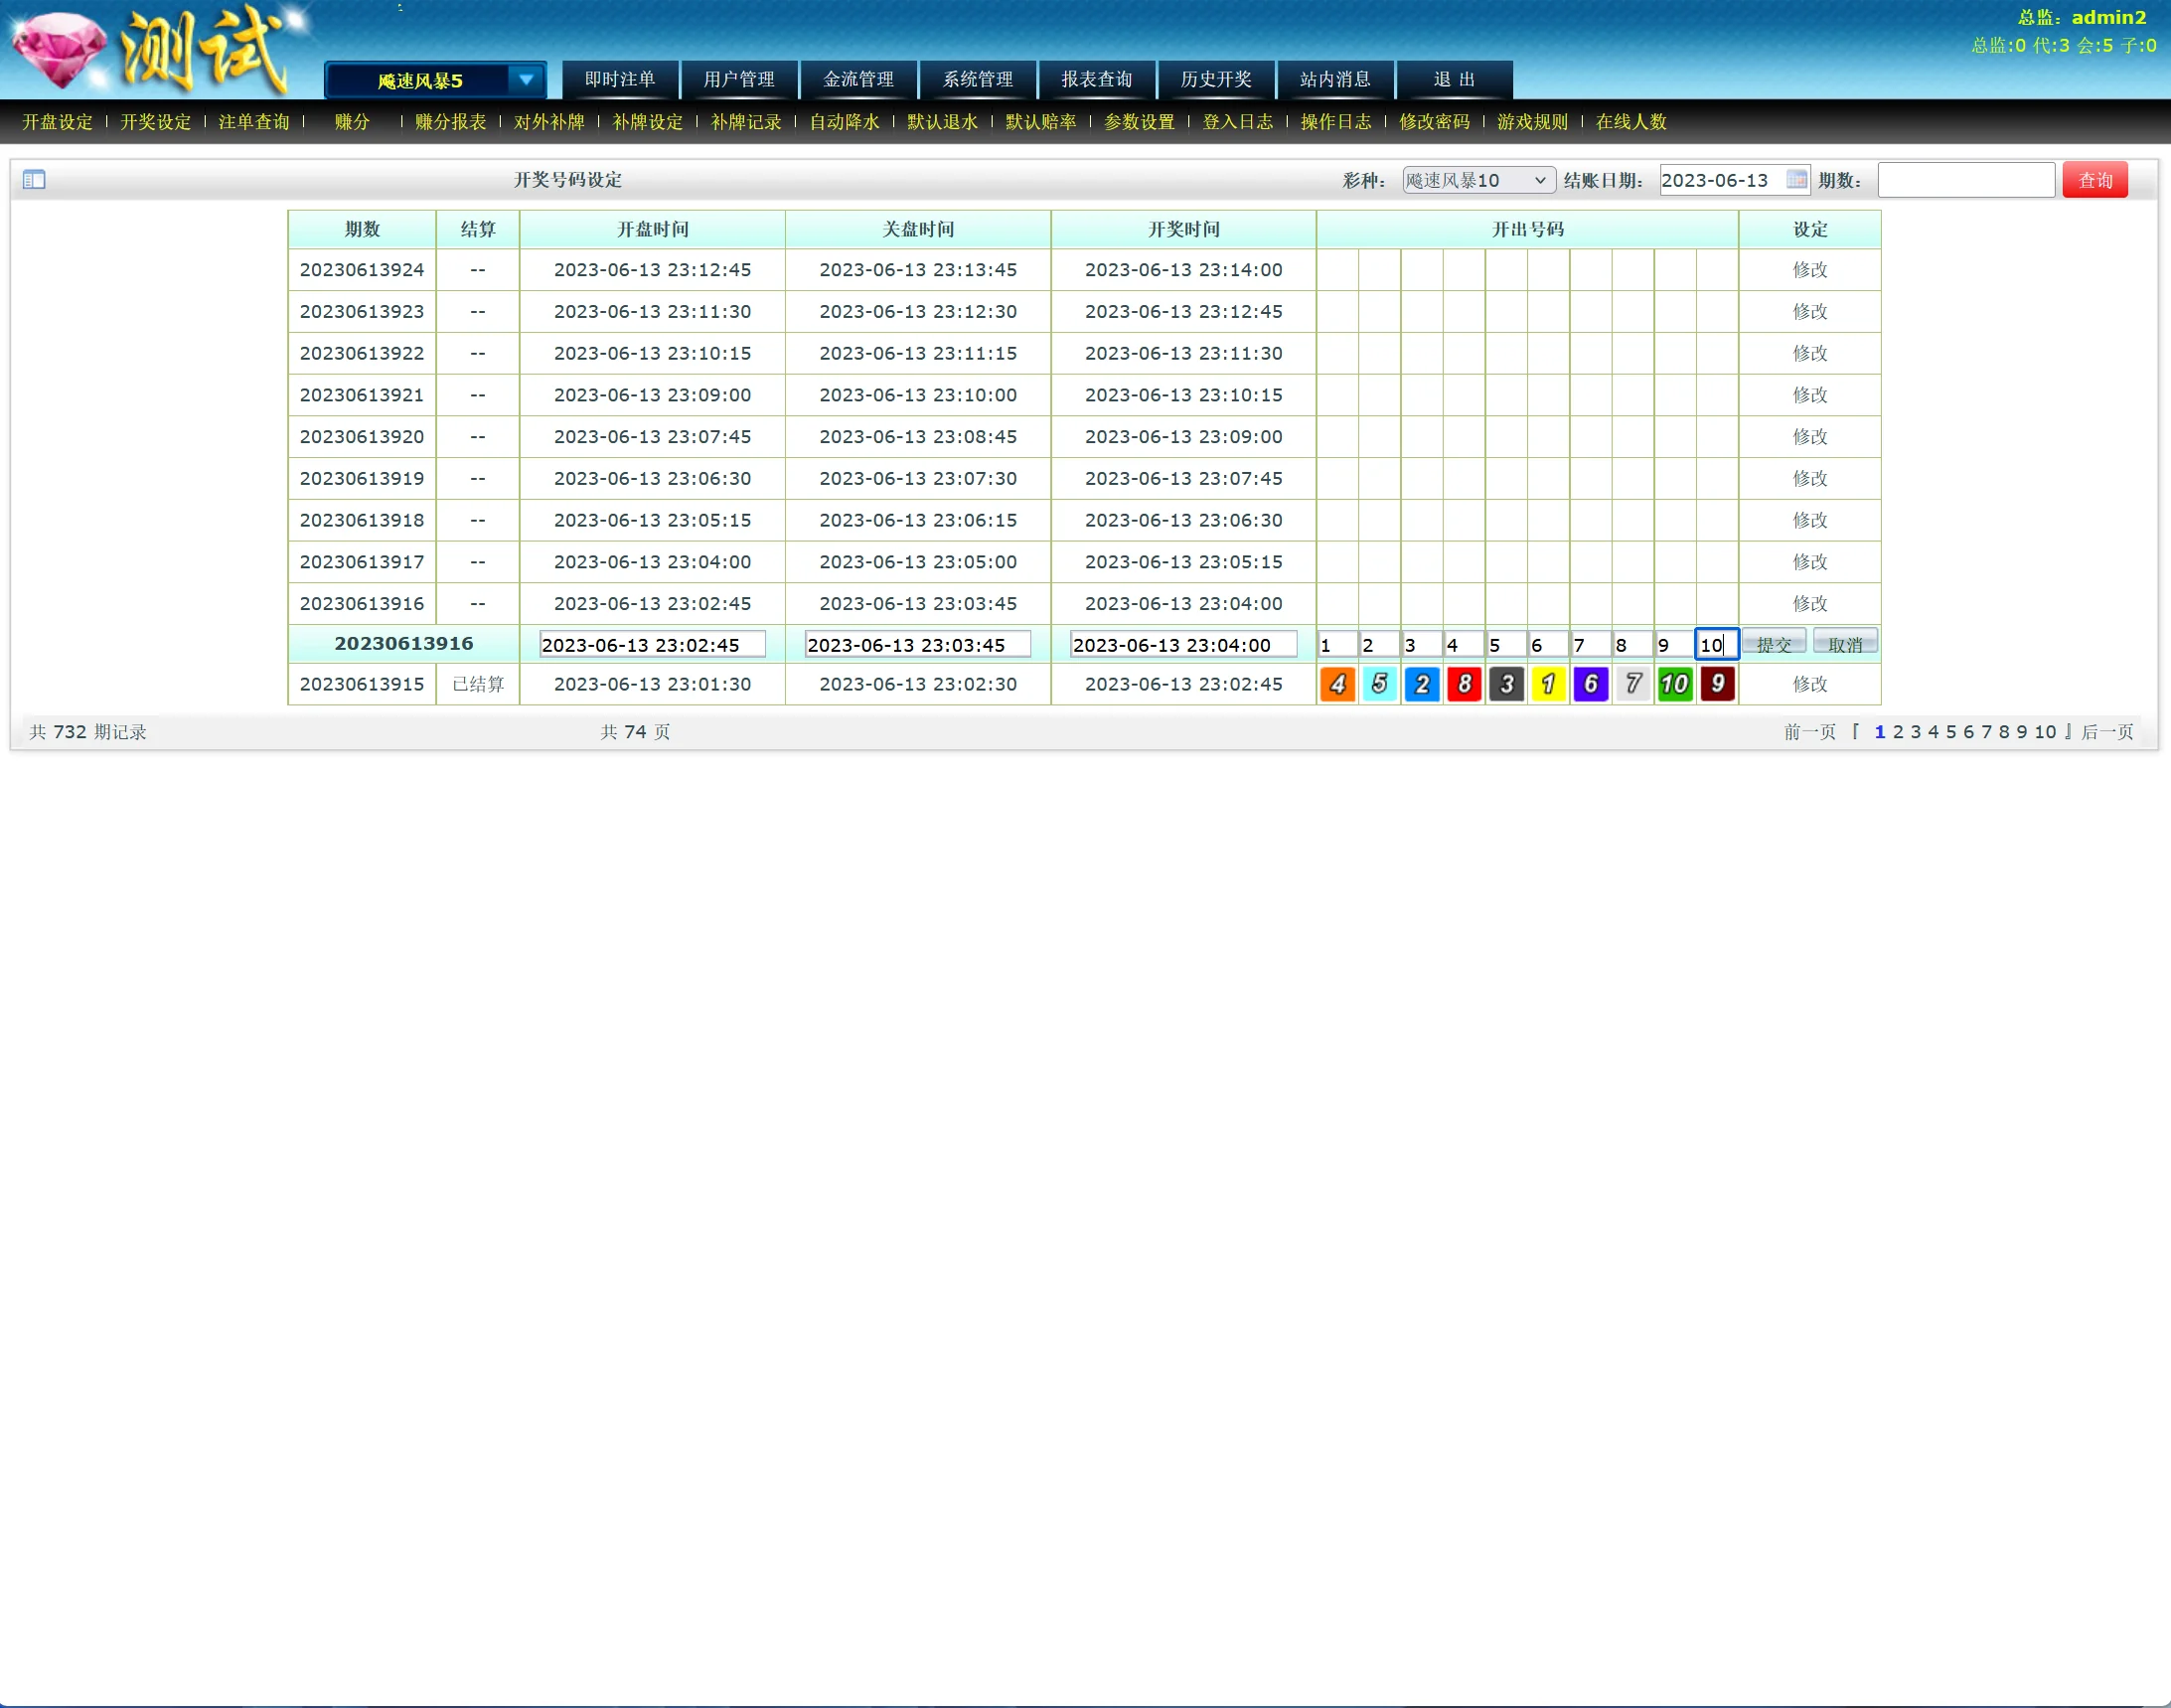Screen dimensions: 2171x1708
Task: Open the 系统管理 top menu tab
Action: tap(977, 80)
